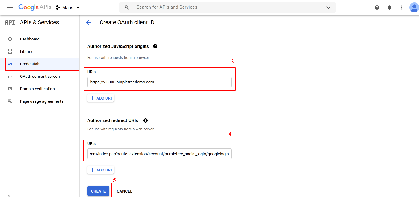Image resolution: width=419 pixels, height=197 pixels.
Task: Go back using the blue arrow
Action: 88,22
